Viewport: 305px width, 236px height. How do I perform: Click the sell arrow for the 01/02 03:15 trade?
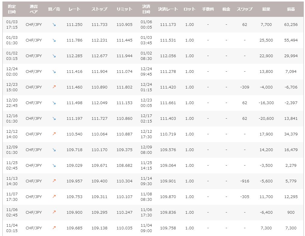click(54, 56)
